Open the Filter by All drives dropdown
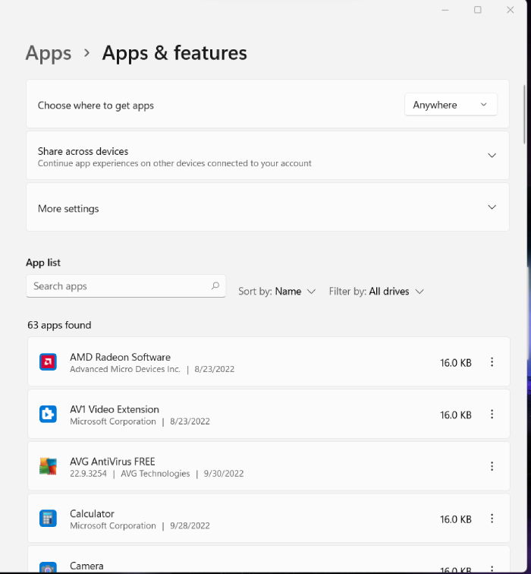The width and height of the screenshot is (531, 574). click(x=376, y=292)
